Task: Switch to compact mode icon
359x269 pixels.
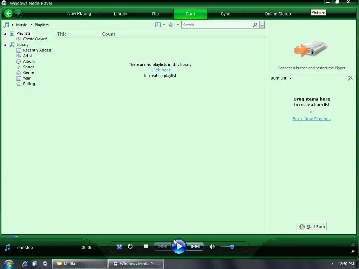Action: pyautogui.click(x=353, y=251)
